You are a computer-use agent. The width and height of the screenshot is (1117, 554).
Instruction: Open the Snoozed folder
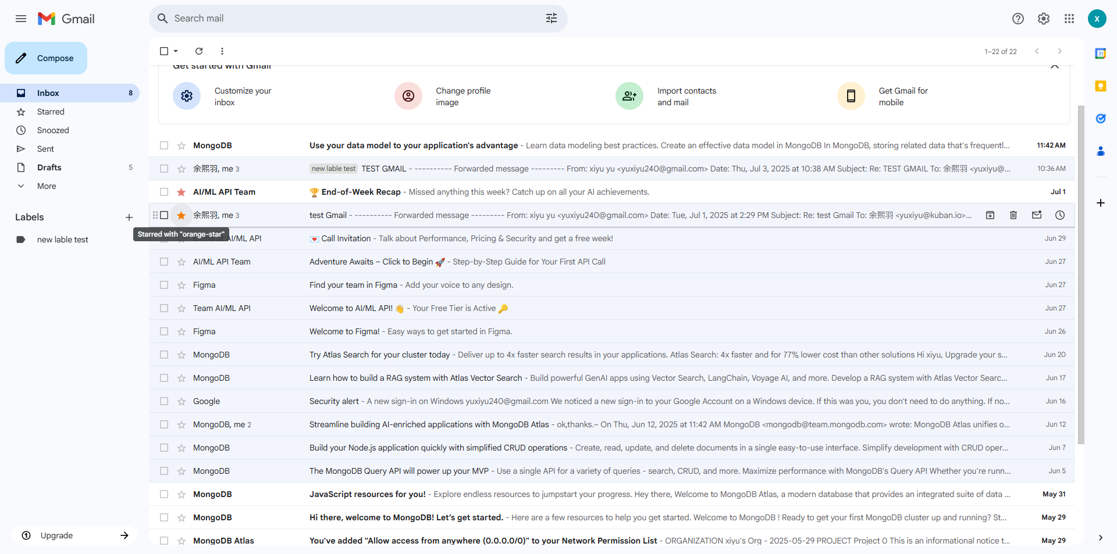(70, 130)
